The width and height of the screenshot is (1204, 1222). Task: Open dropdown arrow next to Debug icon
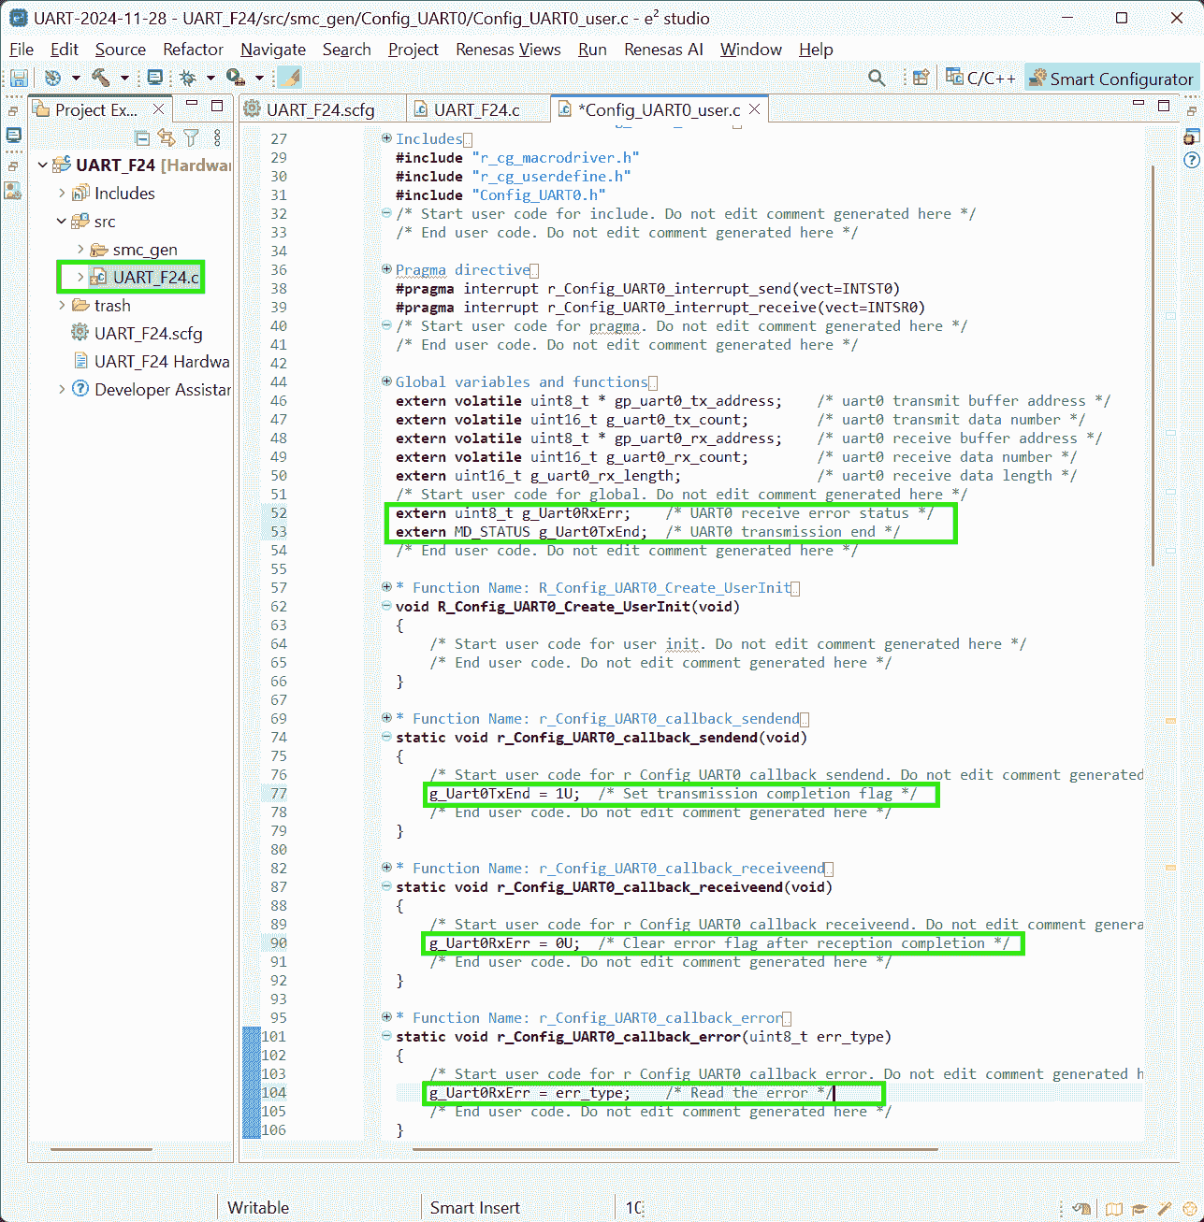(210, 79)
